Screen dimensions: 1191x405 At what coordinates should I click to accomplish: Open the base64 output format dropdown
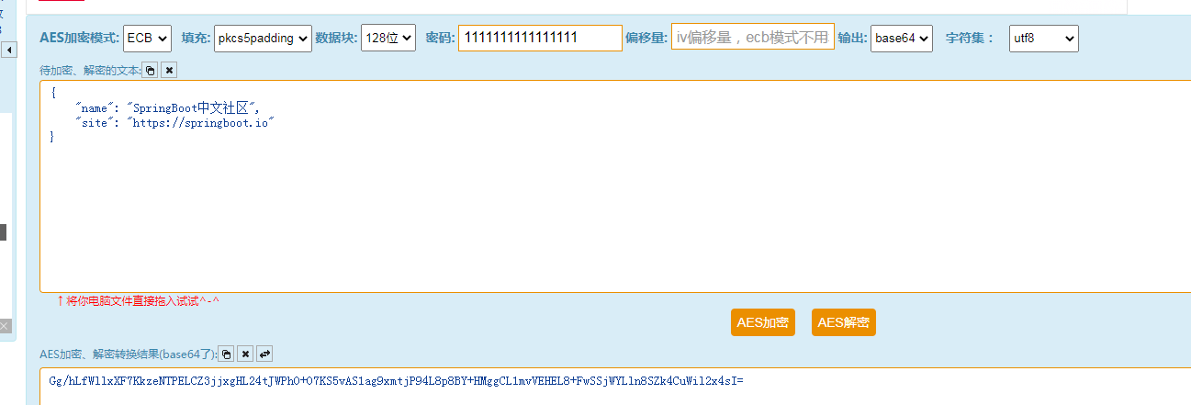pyautogui.click(x=902, y=38)
